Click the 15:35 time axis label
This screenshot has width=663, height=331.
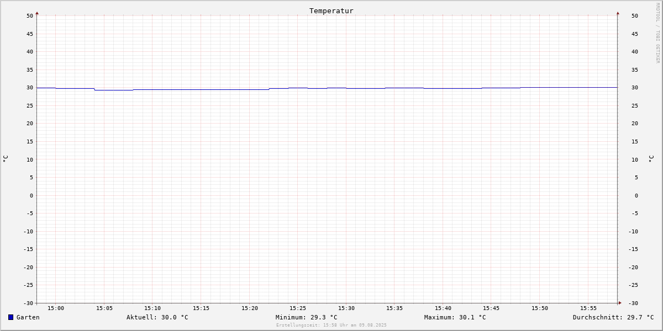point(394,308)
